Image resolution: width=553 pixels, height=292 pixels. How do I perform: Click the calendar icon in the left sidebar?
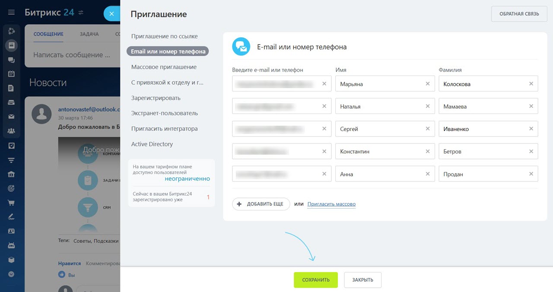11,74
